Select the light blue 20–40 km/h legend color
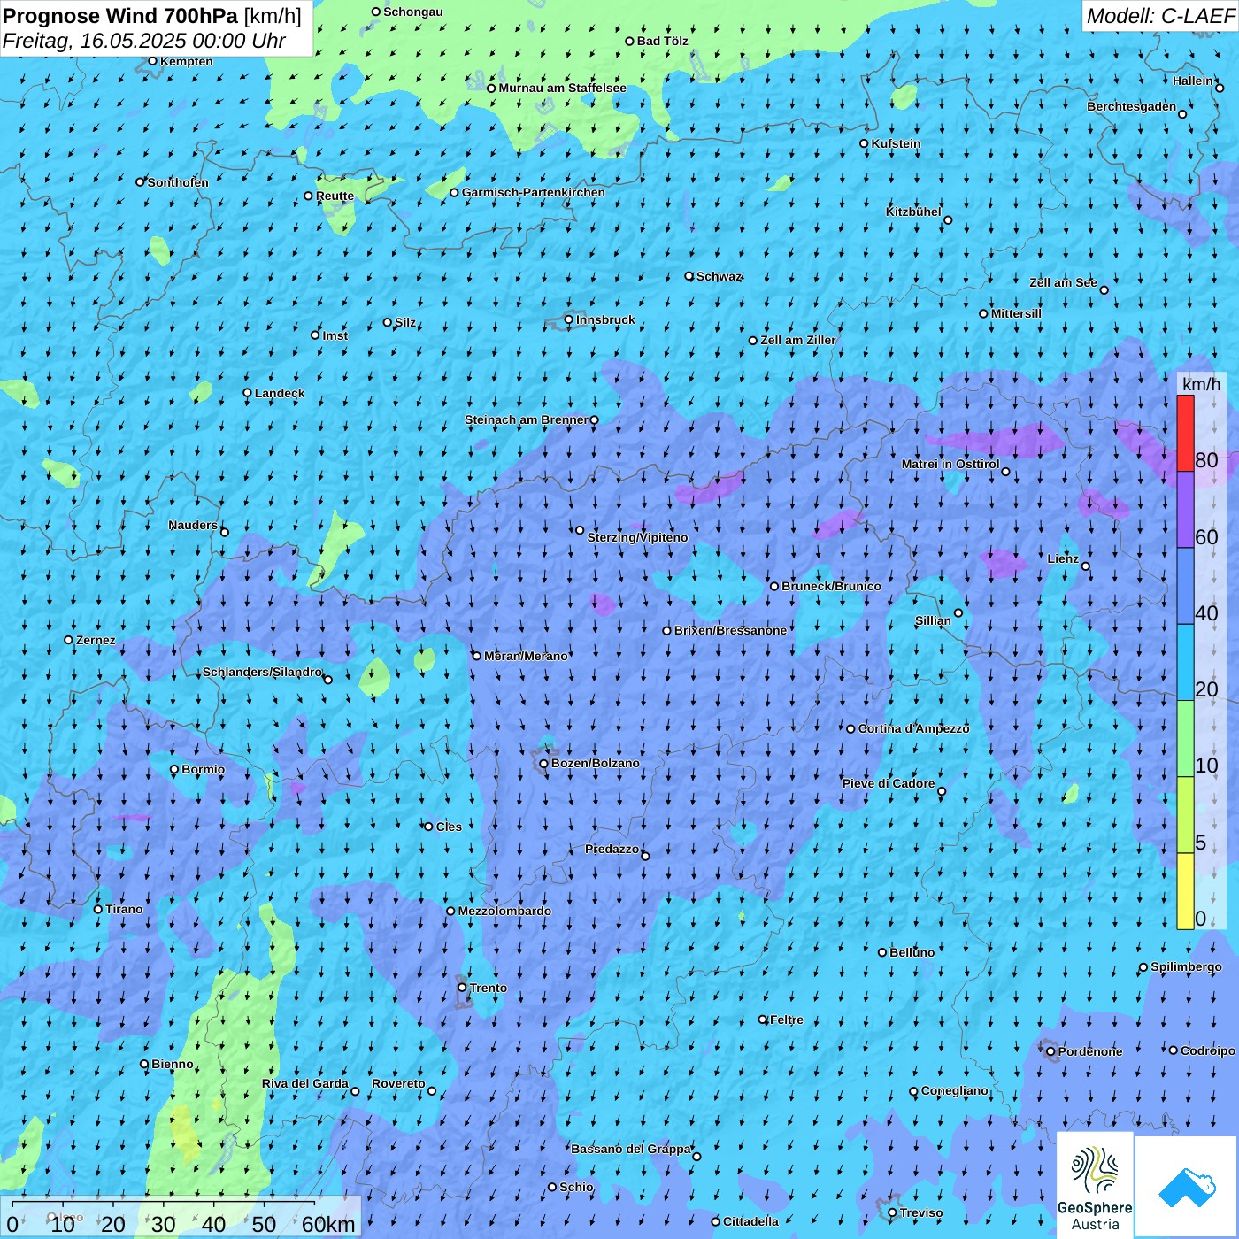Screen dimensions: 1239x1239 [x=1185, y=662]
